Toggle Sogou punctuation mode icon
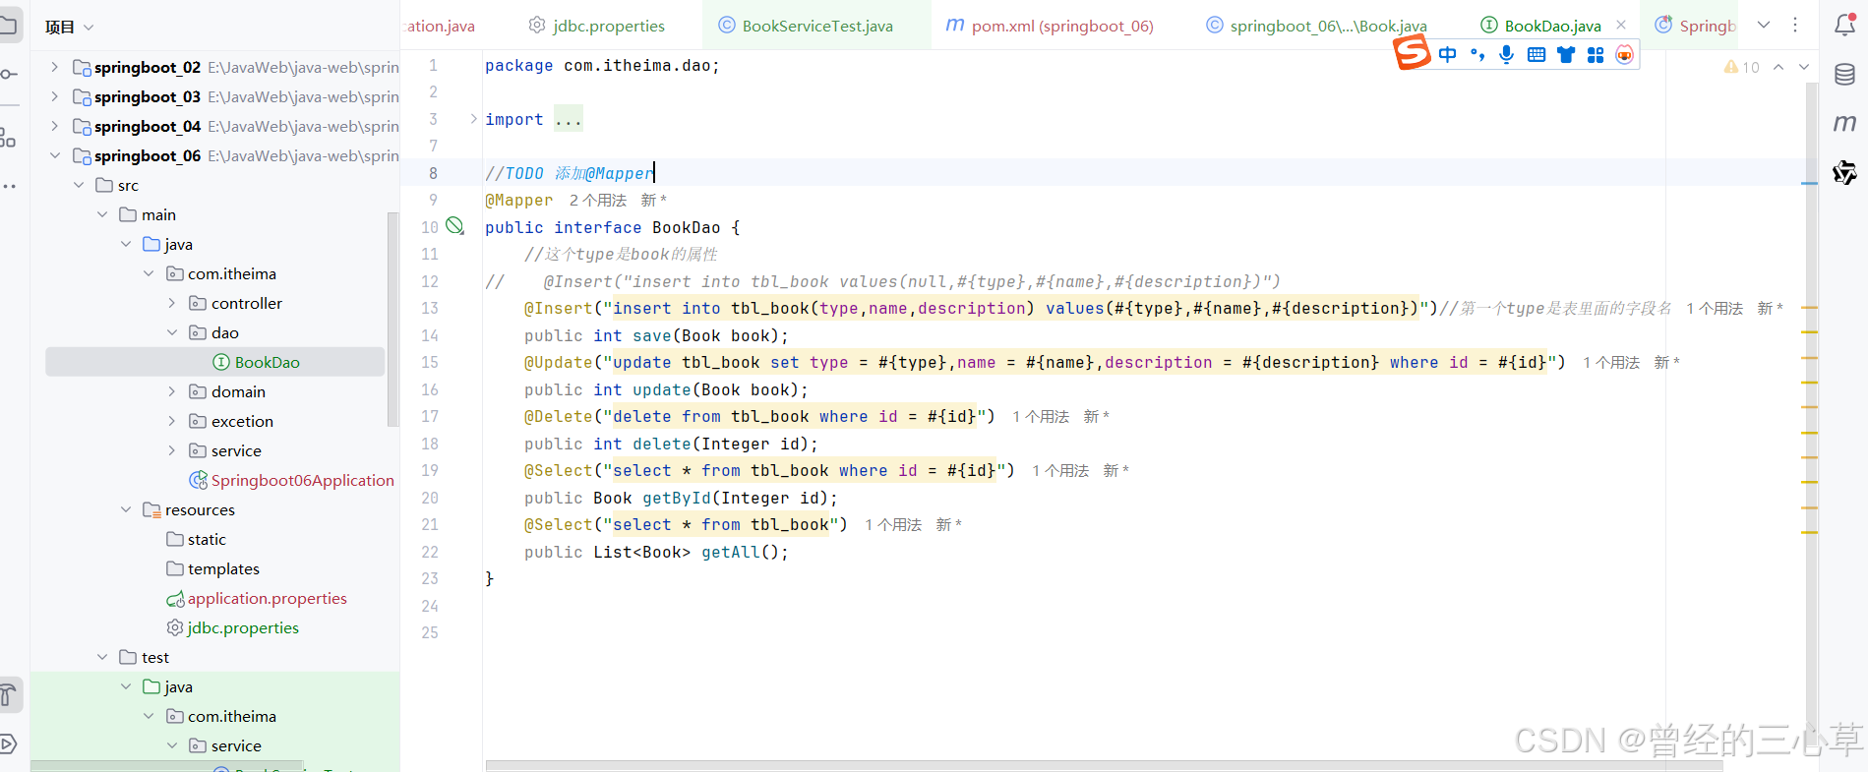Viewport: 1868px width, 772px height. click(1477, 55)
